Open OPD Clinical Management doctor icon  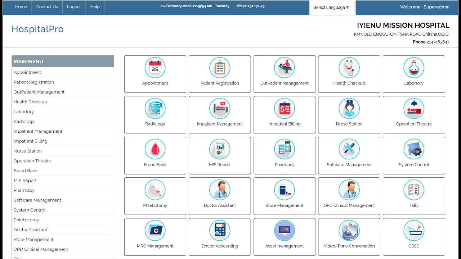pyautogui.click(x=349, y=190)
